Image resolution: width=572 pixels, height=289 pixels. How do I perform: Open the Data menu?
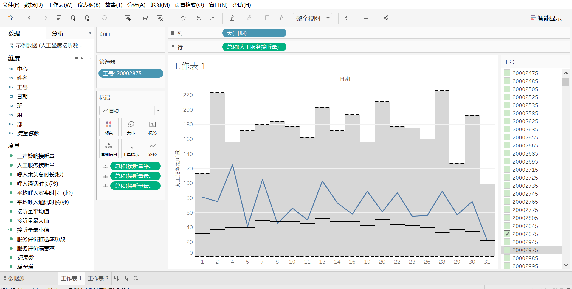(x=33, y=5)
